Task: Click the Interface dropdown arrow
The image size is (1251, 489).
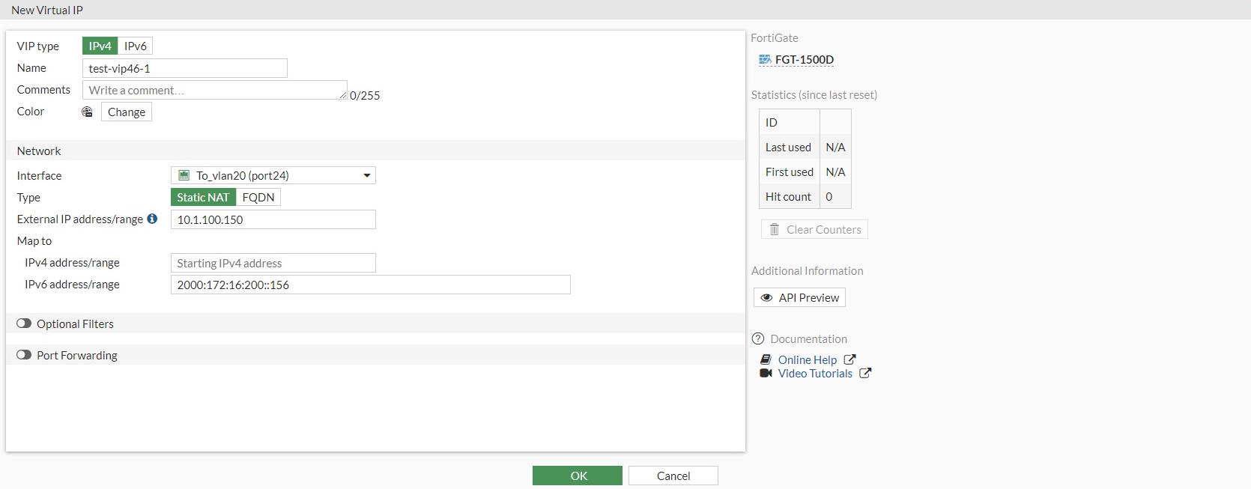Action: tap(367, 176)
